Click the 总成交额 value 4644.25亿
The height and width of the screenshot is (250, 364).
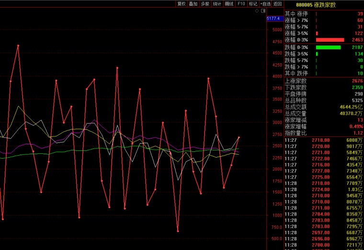click(x=351, y=107)
